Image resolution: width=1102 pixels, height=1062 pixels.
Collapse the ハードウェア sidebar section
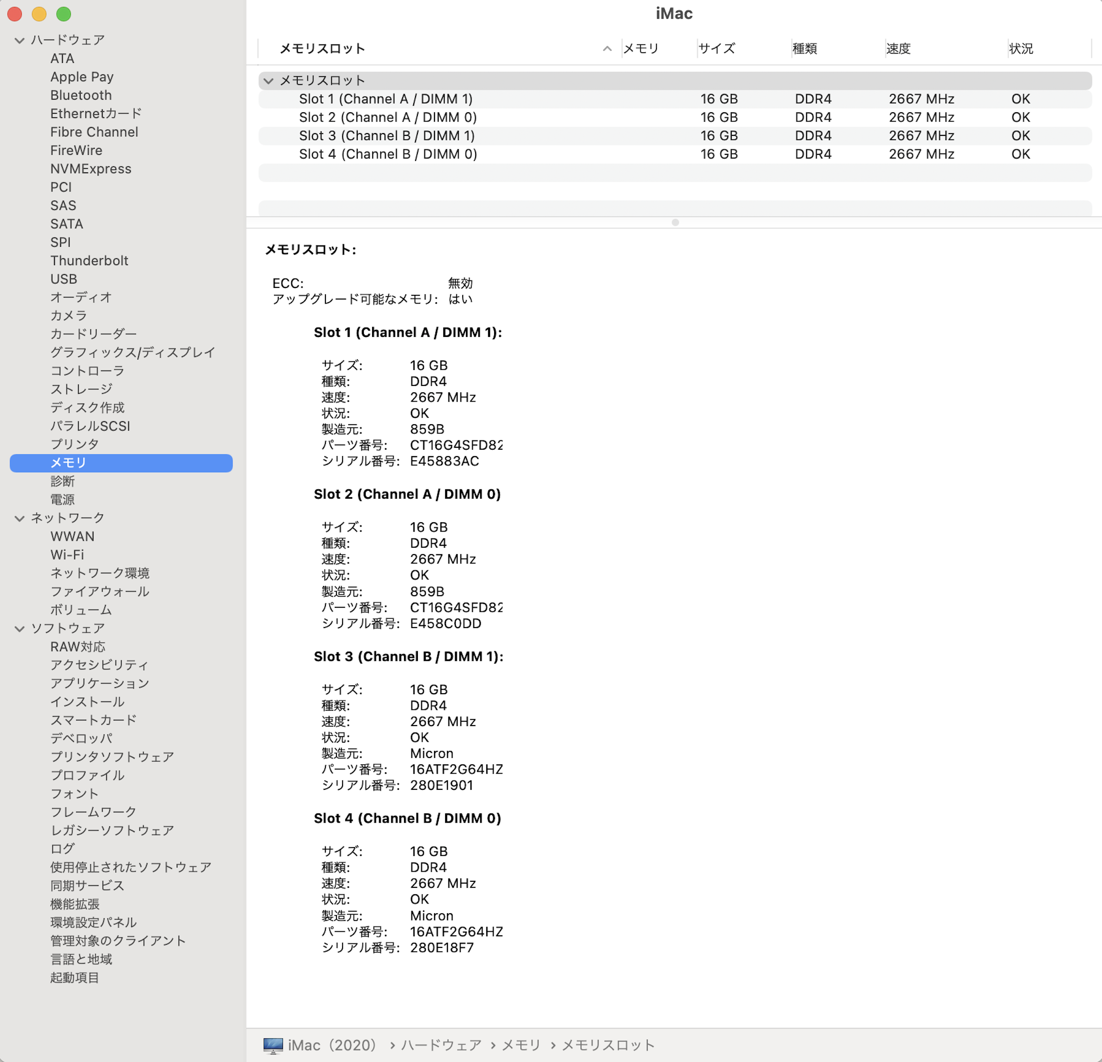click(20, 41)
